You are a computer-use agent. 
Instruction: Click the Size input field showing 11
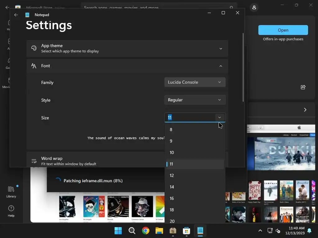pyautogui.click(x=190, y=117)
